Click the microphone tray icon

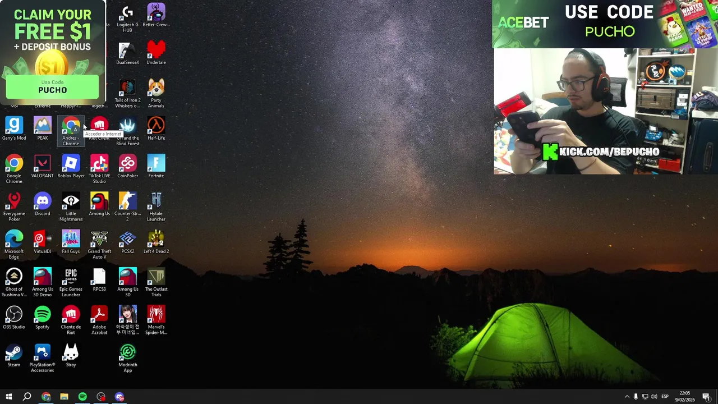coord(636,397)
